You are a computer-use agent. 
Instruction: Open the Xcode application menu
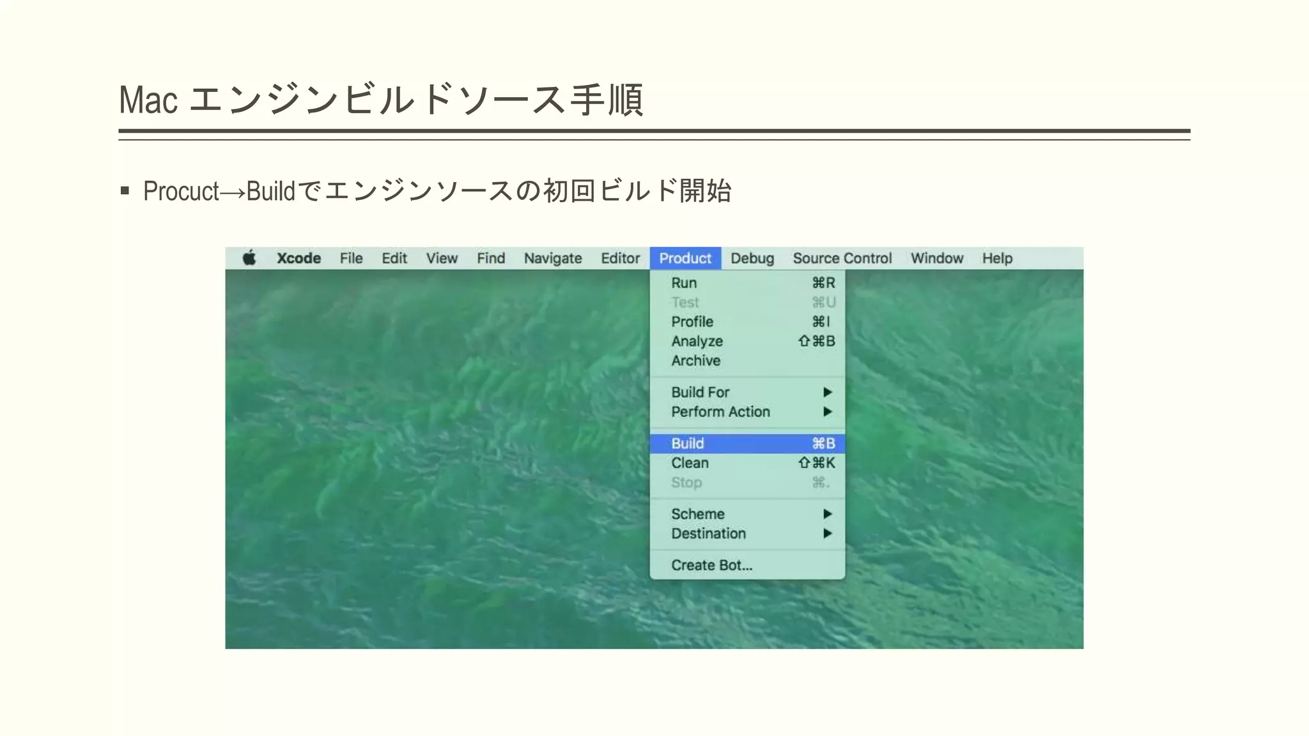pos(298,258)
